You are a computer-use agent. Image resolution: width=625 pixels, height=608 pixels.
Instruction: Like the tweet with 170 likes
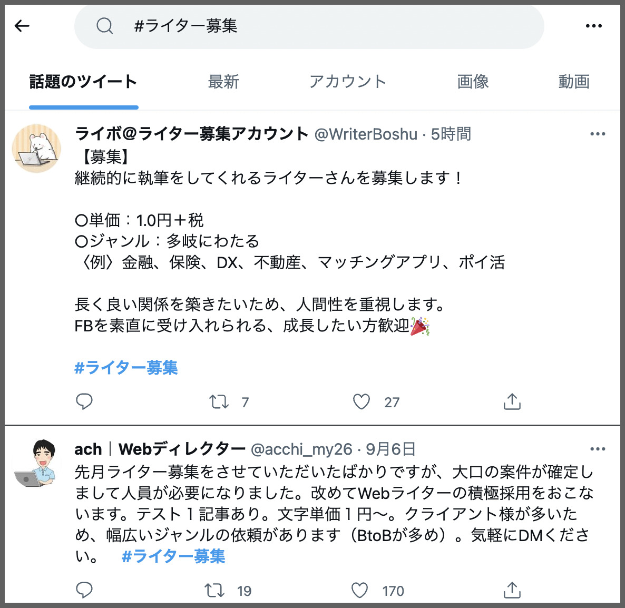(x=359, y=590)
